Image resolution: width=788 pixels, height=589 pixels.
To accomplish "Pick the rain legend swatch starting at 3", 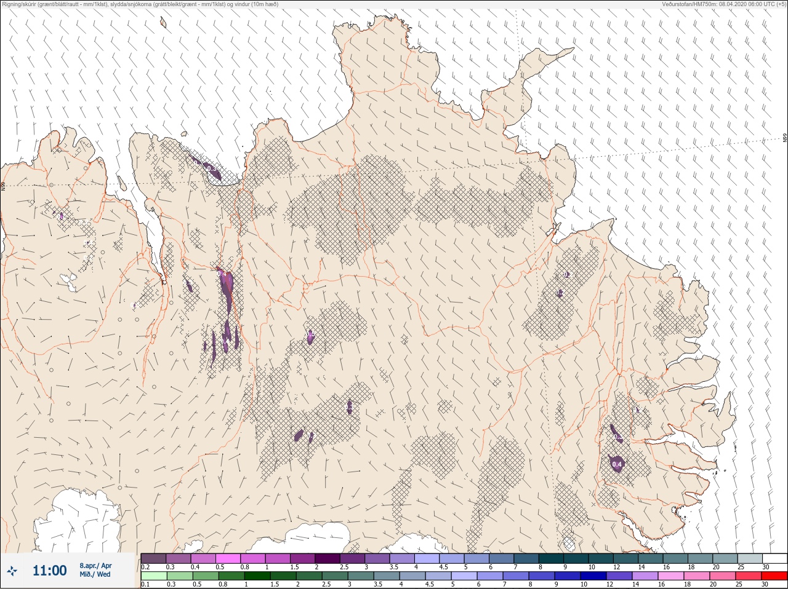I will click(x=360, y=576).
